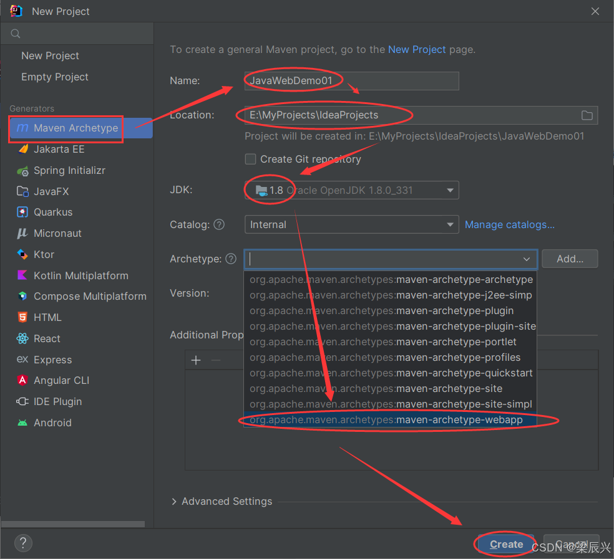Click the Add... archetype button
The height and width of the screenshot is (559, 614).
pyautogui.click(x=570, y=259)
